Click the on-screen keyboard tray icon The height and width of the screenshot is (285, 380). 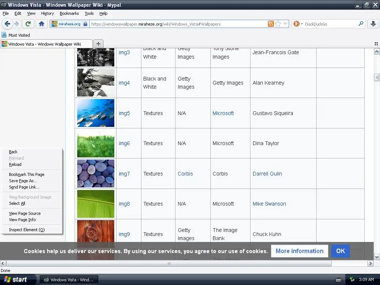point(338,280)
